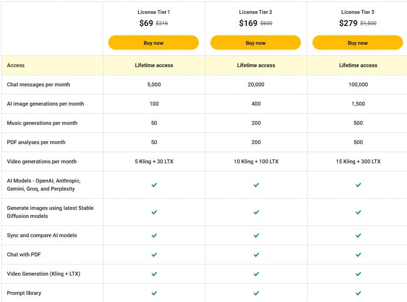Click the Prompt library checkmark in Tier 1
This screenshot has width=407, height=302.
(154, 293)
